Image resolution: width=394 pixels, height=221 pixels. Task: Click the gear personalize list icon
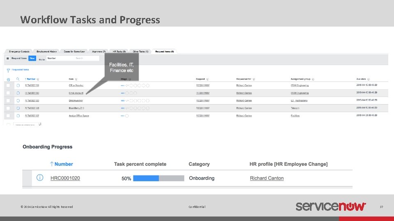click(x=8, y=79)
